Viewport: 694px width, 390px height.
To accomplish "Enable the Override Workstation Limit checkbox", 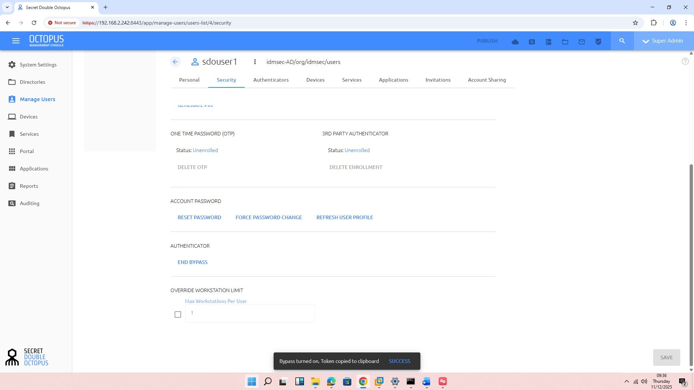I will (x=177, y=315).
